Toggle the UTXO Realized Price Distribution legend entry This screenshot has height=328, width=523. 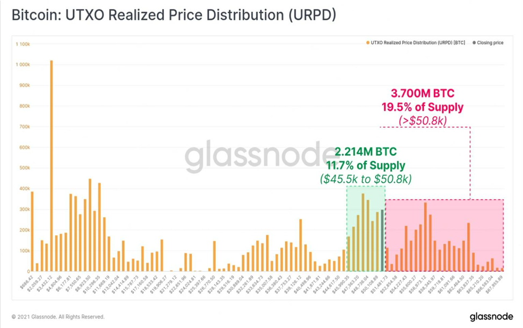tap(416, 43)
